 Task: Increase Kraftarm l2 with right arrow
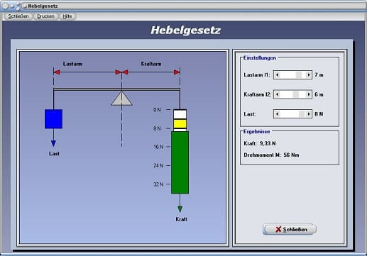[308, 94]
